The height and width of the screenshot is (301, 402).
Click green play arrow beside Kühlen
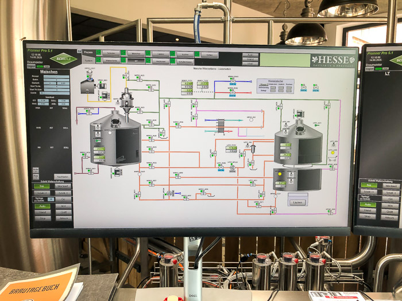[197, 54]
